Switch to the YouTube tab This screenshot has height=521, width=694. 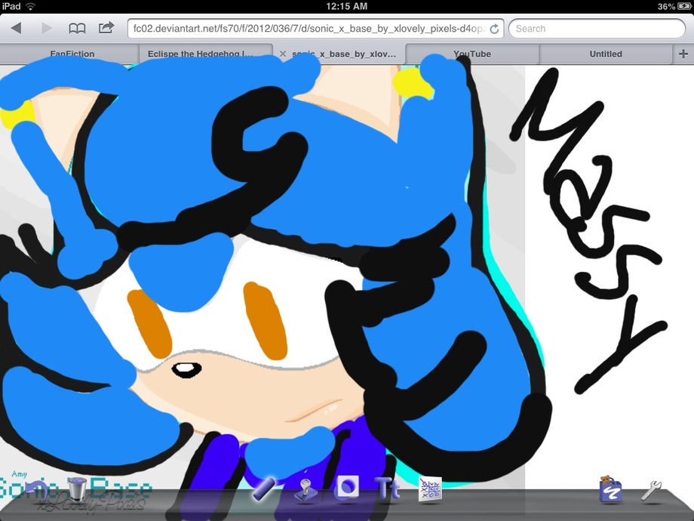point(472,54)
